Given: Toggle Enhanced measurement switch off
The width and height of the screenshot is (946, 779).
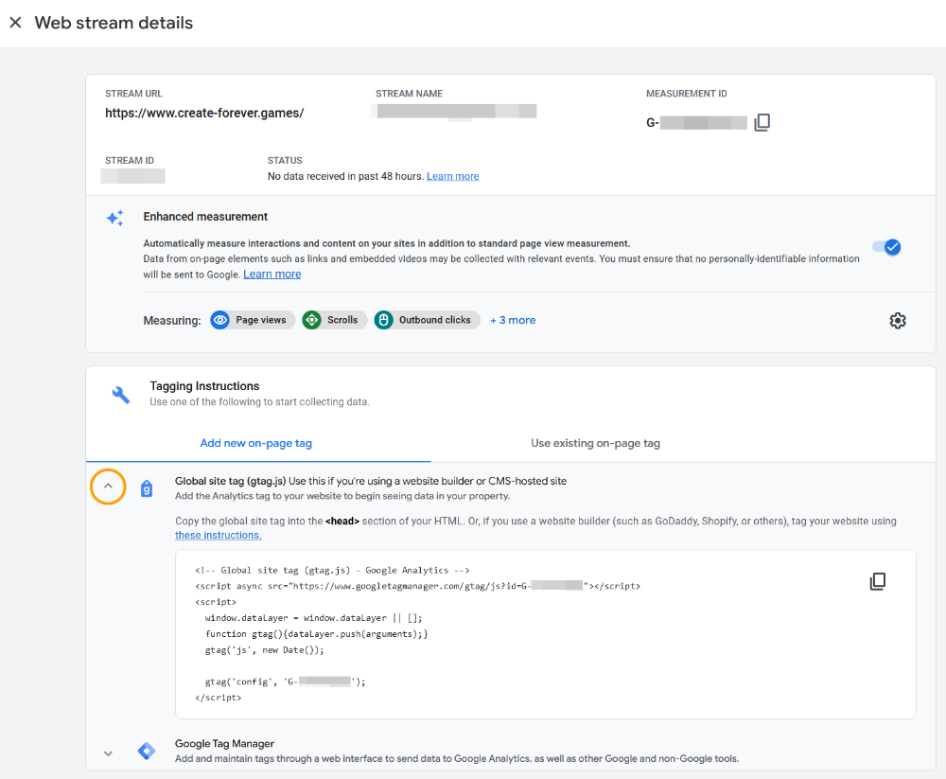Looking at the screenshot, I should click(x=887, y=247).
